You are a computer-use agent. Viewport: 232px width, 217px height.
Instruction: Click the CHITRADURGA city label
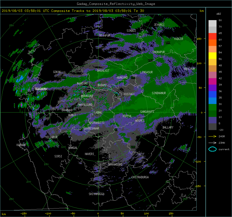(x=140, y=177)
